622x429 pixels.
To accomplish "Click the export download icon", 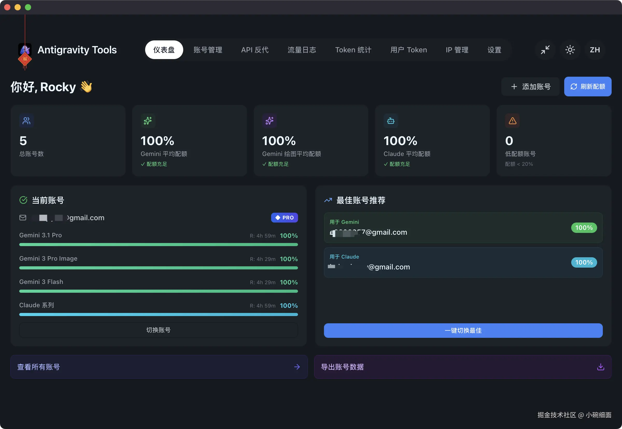I will pyautogui.click(x=600, y=367).
